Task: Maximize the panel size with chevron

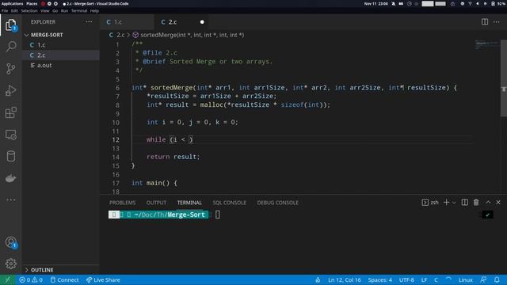Action: coord(488,203)
